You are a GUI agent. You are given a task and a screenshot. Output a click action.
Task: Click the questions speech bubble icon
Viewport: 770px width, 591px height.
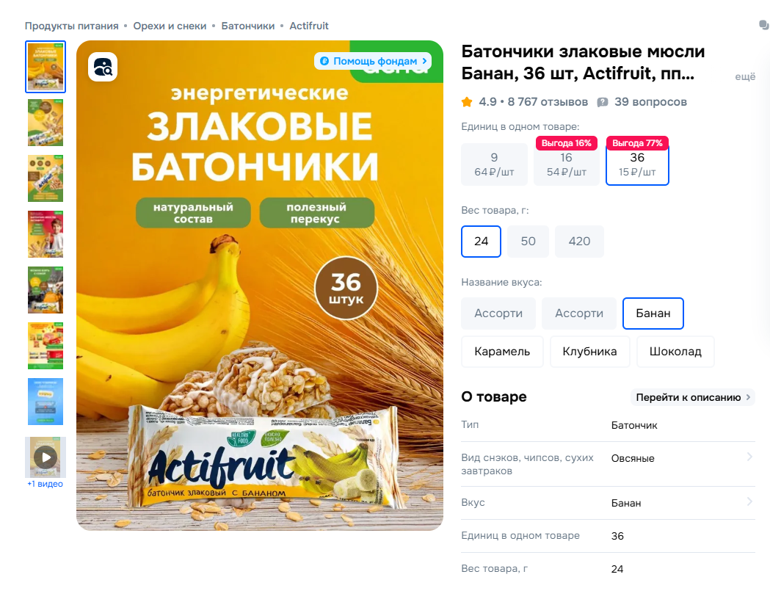click(603, 102)
